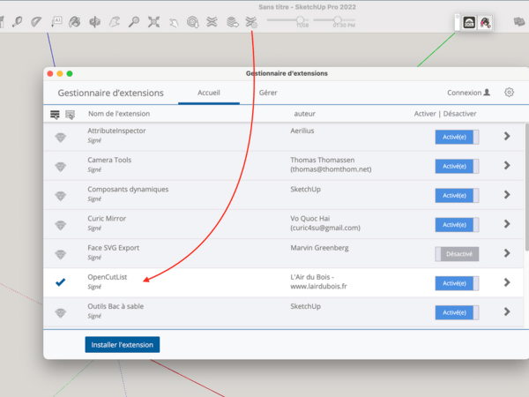Select the Zoom magnifier tool
Viewport: 529px width, 397px height.
coord(134,20)
